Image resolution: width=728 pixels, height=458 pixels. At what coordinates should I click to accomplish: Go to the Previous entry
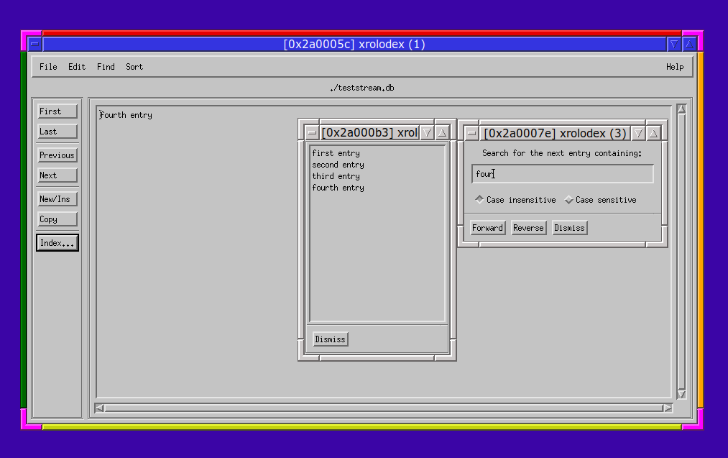point(57,155)
